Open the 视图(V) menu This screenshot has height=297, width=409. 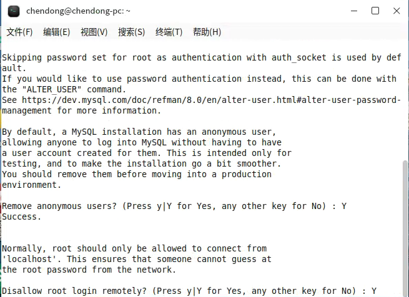coord(94,32)
